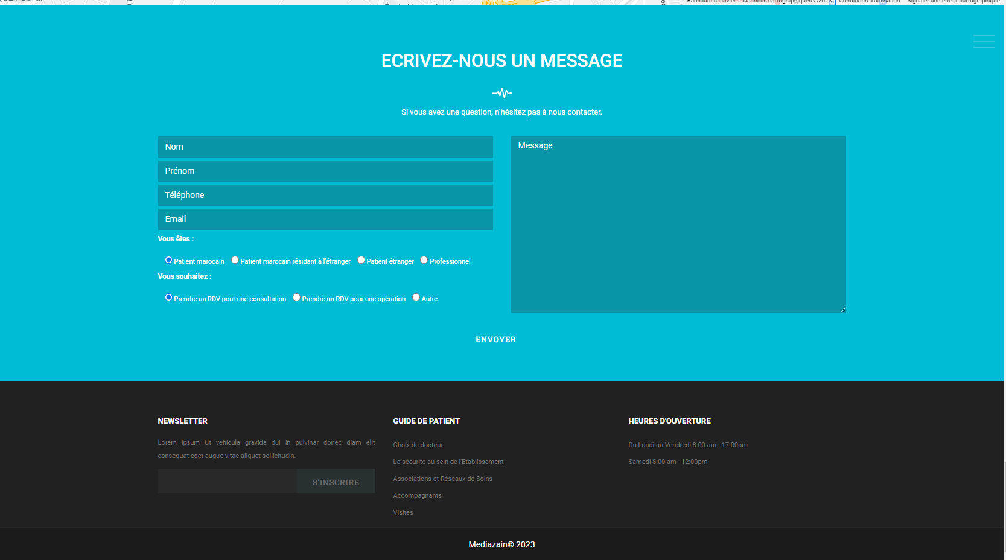Go to Associations et Réseaux de Soins
This screenshot has width=1006, height=560.
[x=442, y=479]
